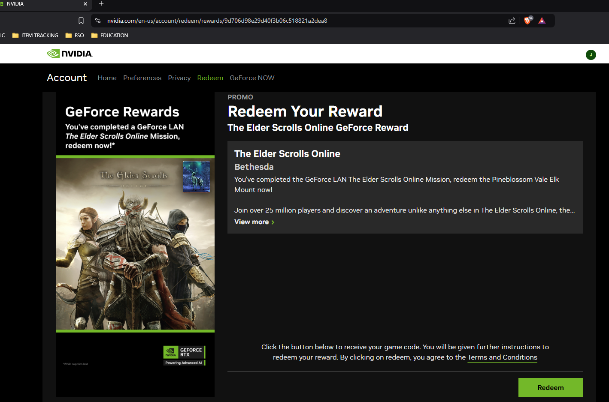Open the Privacy account tab
This screenshot has width=609, height=402.
pyautogui.click(x=179, y=78)
